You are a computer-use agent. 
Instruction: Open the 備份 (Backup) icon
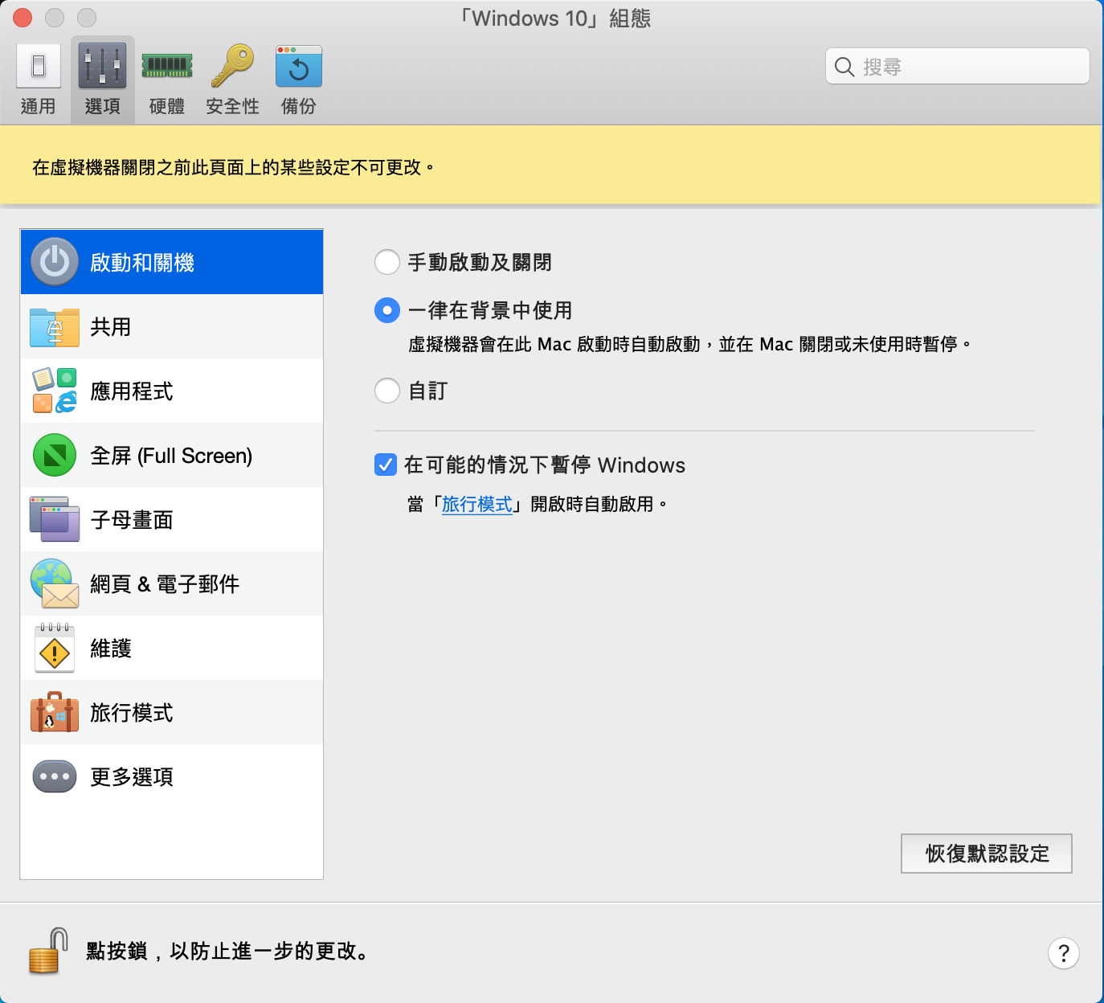click(x=298, y=66)
